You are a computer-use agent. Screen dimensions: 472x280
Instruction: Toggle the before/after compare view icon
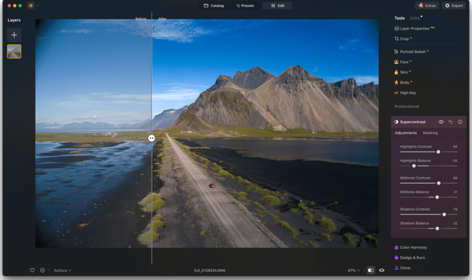pos(371,270)
